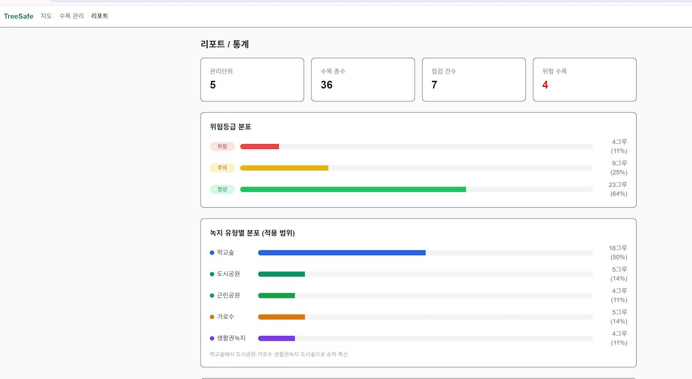Image resolution: width=692 pixels, height=379 pixels.
Task: Click the red number 4 under 위험 수목
Action: tap(545, 85)
